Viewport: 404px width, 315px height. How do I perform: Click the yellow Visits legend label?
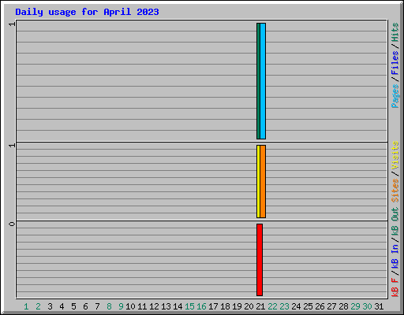tap(395, 155)
